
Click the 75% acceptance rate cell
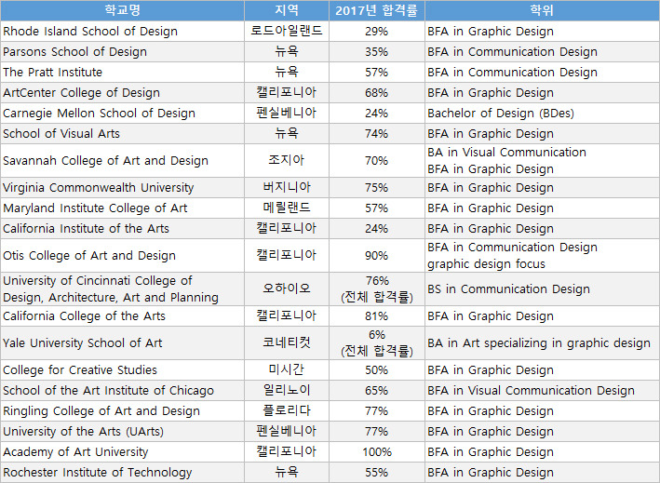[377, 188]
